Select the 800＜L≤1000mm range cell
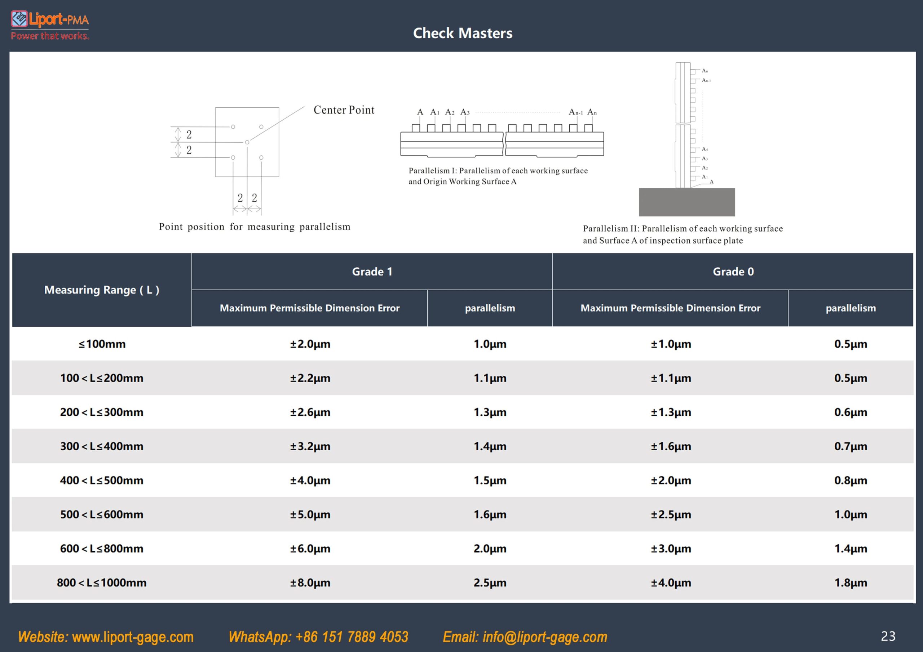Screen dimensions: 923x652 (x=102, y=582)
